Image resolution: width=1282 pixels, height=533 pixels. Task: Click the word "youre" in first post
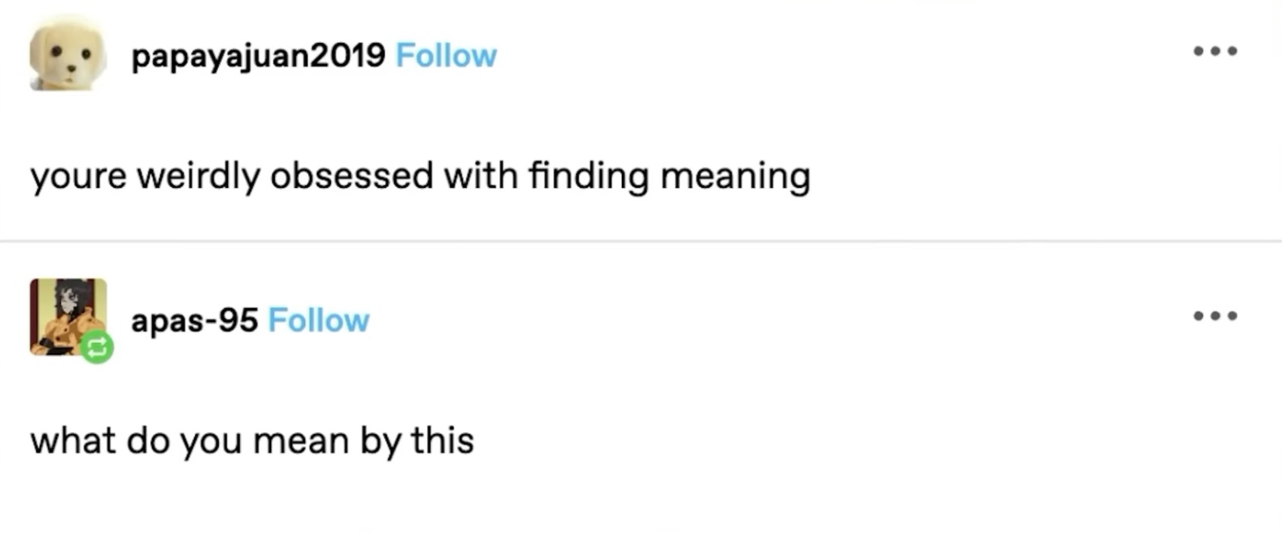(x=78, y=178)
